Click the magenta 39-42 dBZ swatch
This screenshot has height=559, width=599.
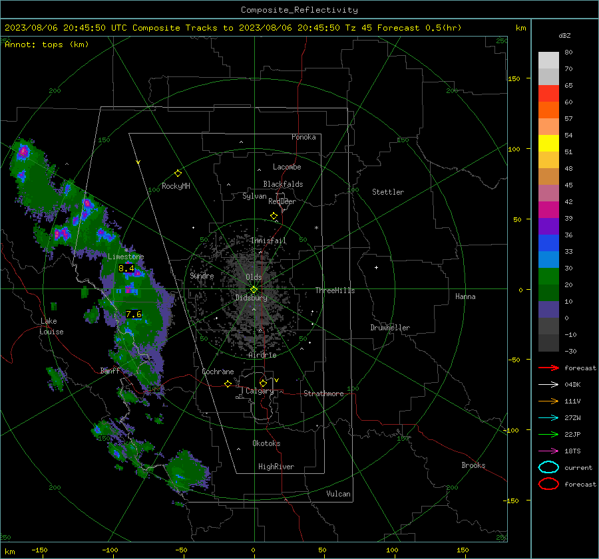[548, 210]
